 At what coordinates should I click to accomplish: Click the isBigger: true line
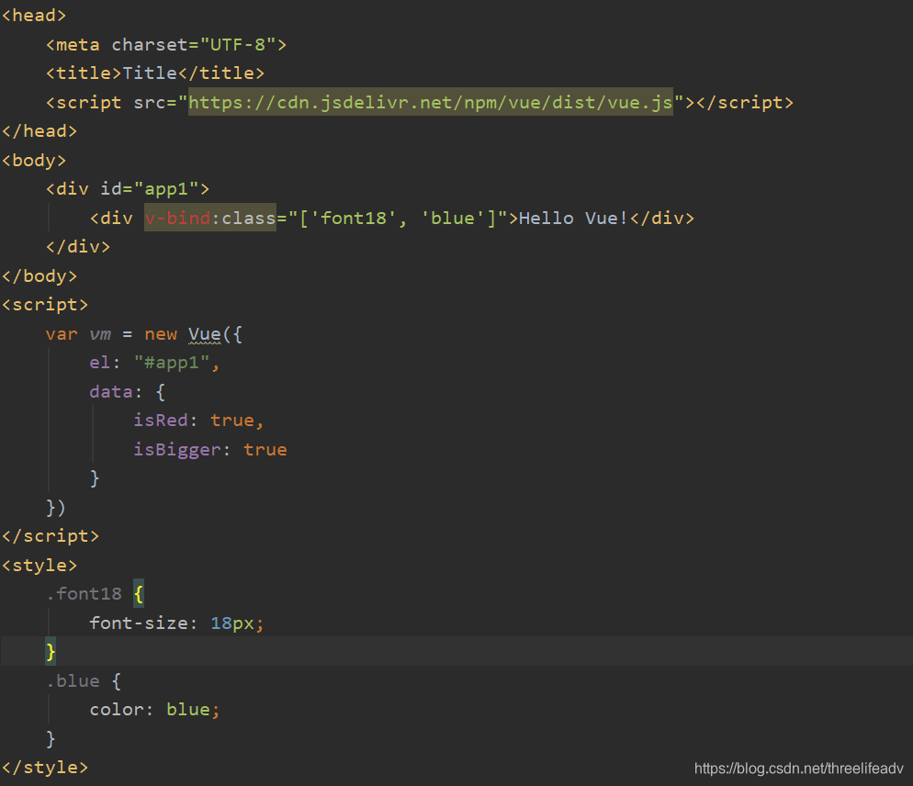(x=209, y=450)
